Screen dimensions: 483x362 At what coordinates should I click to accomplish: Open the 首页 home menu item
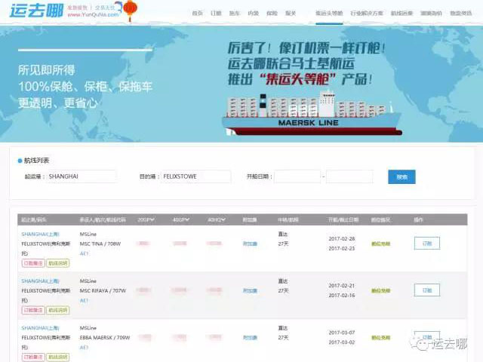point(197,14)
